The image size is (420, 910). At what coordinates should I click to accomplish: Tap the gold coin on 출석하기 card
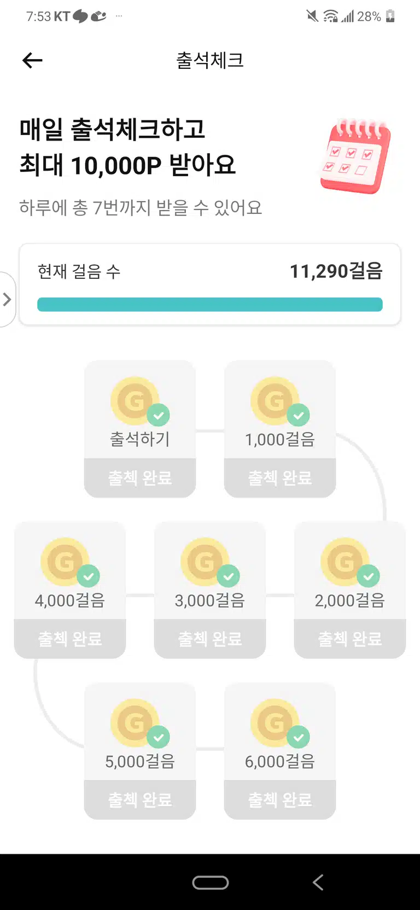pos(135,401)
